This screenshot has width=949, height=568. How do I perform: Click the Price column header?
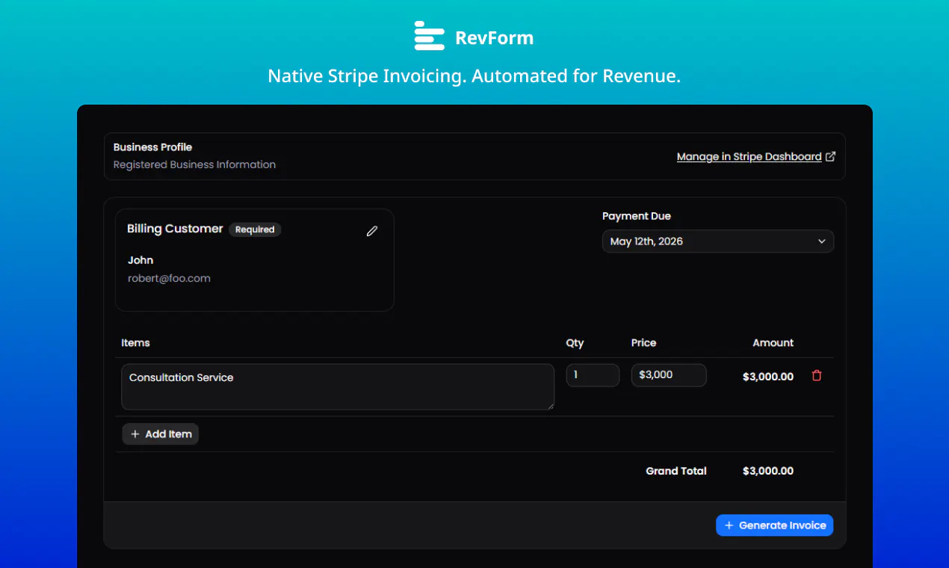643,343
